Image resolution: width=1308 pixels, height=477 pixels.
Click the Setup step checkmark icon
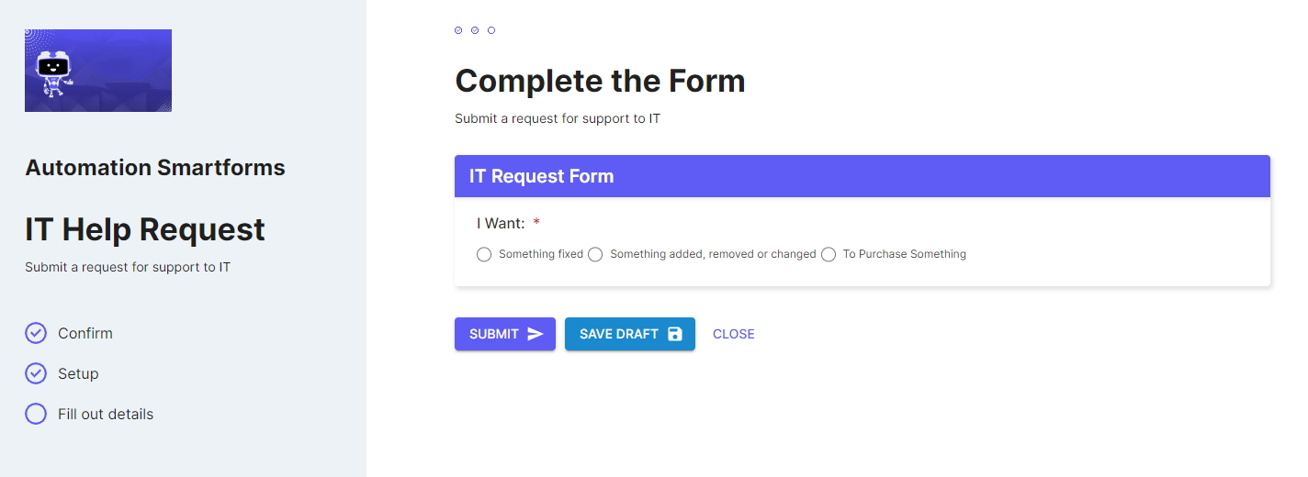coord(36,373)
